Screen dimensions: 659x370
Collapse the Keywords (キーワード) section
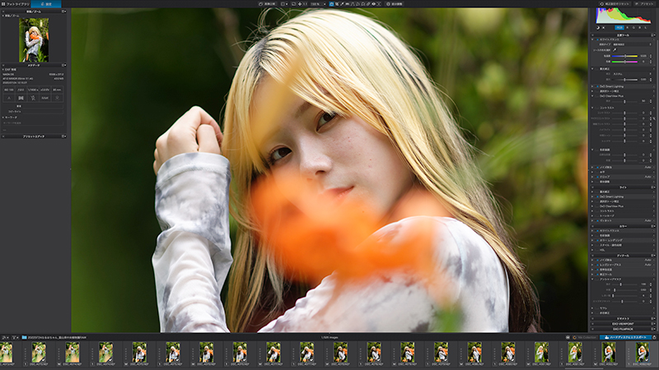coord(3,118)
